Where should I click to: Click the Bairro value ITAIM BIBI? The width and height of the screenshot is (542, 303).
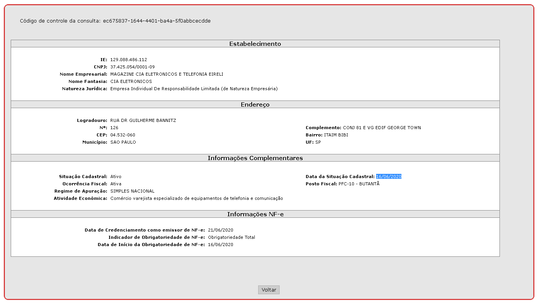click(336, 135)
